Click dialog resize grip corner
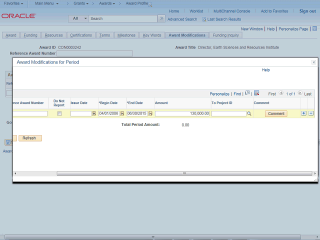 [316, 179]
